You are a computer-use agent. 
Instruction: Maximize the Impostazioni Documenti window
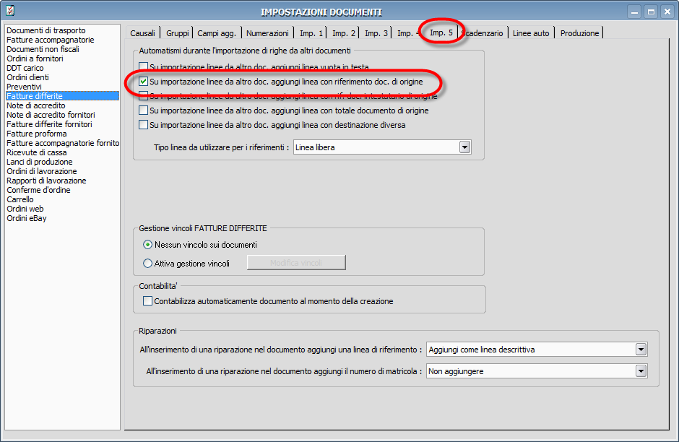[651, 12]
